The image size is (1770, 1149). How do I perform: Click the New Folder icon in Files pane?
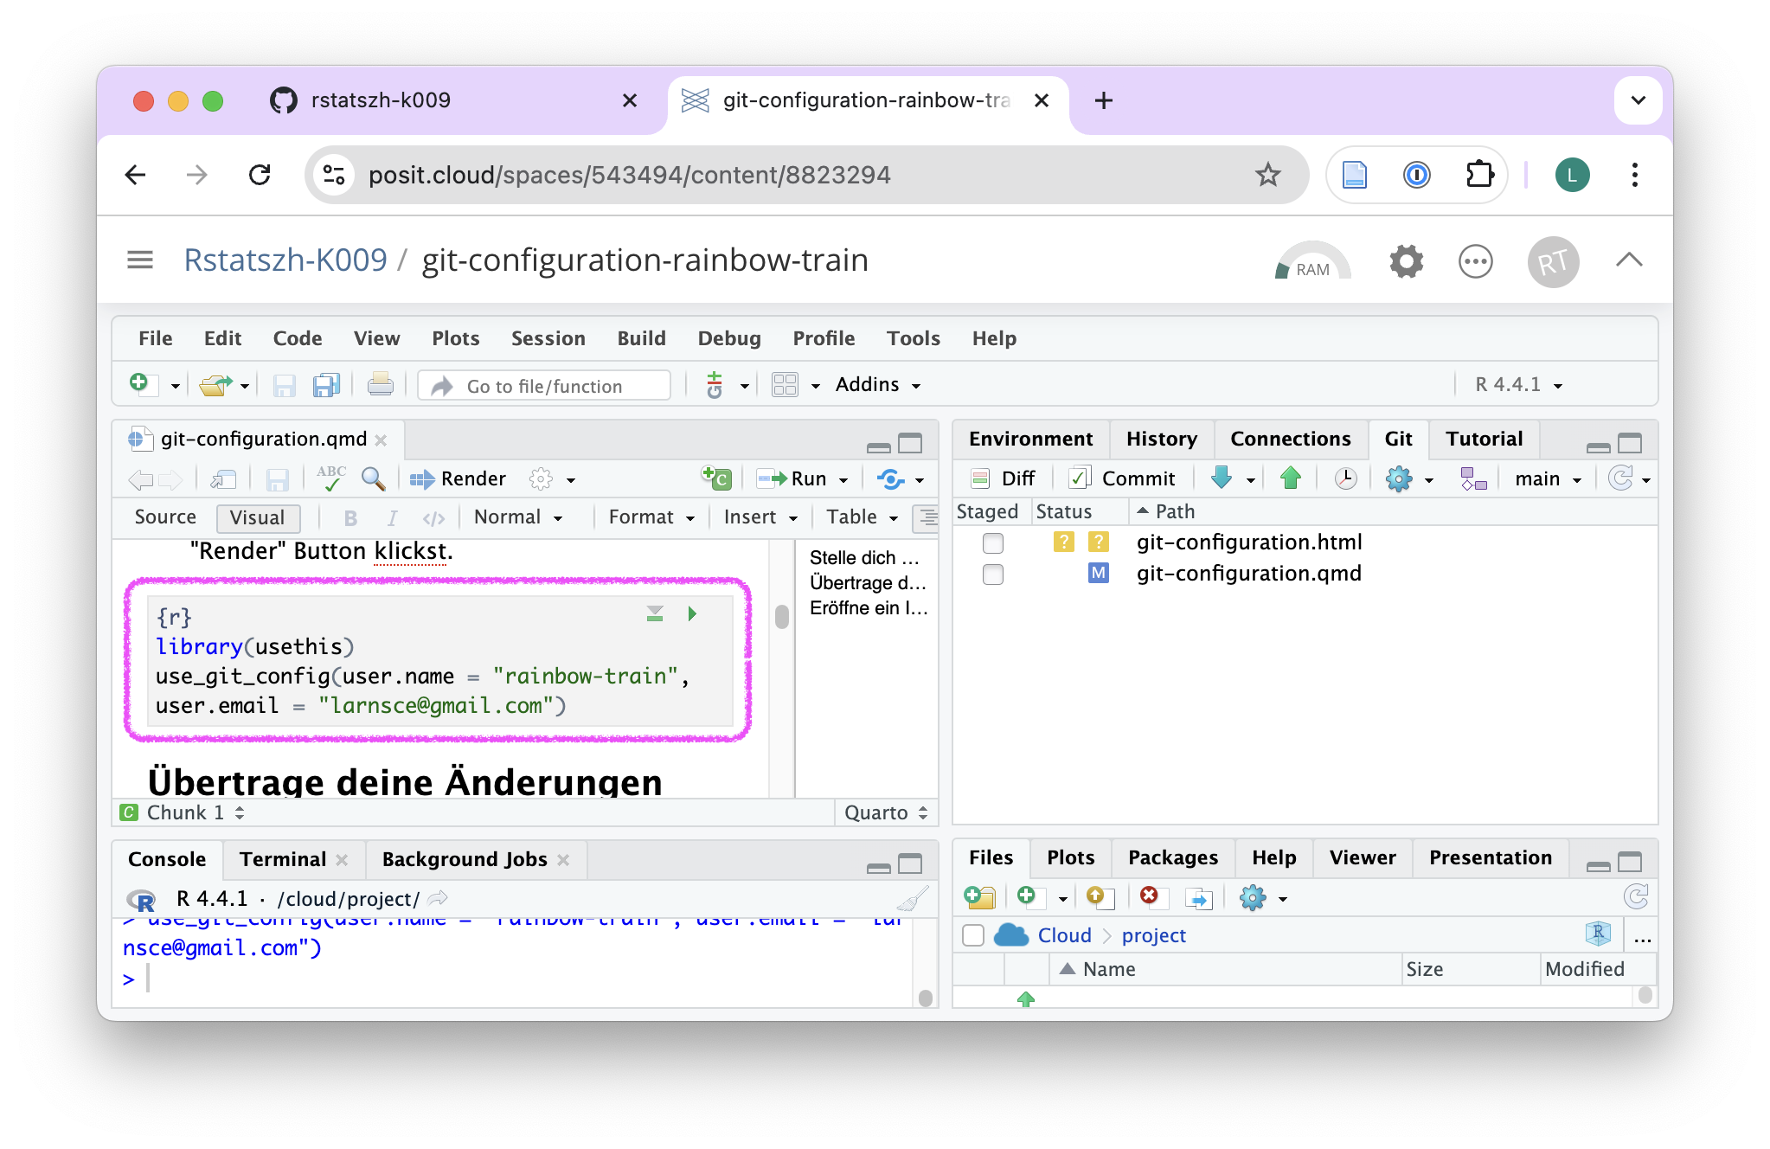[979, 897]
